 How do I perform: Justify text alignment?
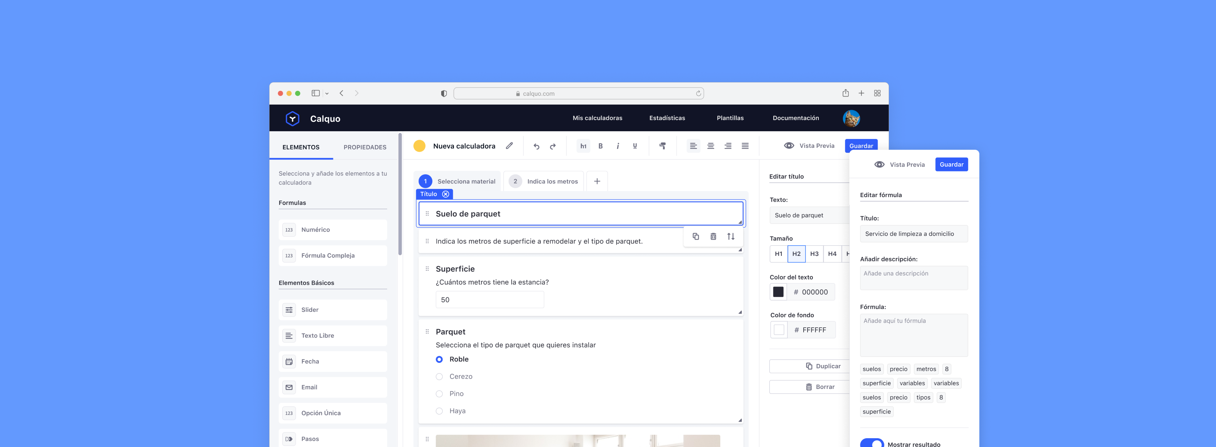coord(745,146)
